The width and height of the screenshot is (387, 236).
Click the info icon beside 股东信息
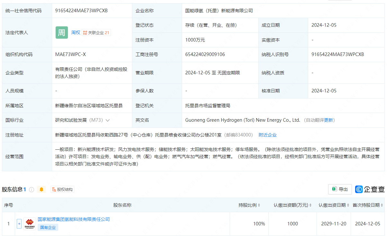32,190
